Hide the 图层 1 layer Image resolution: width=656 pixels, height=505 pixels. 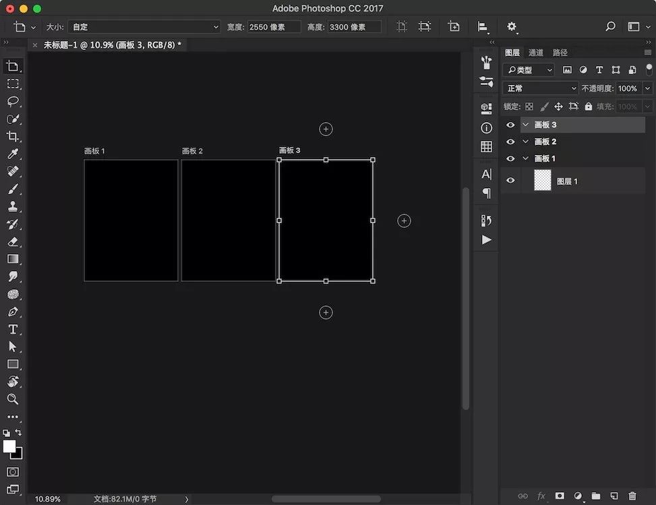[x=510, y=180]
